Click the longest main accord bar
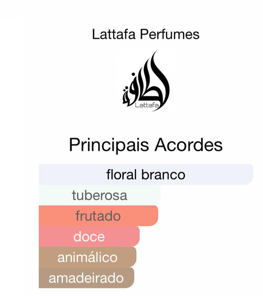The width and height of the screenshot is (263, 296). 146,174
